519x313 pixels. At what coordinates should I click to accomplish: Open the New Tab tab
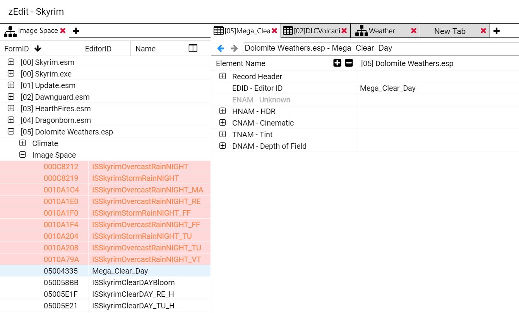pyautogui.click(x=455, y=31)
